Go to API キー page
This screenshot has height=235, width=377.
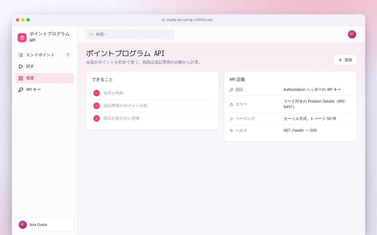coord(44,90)
